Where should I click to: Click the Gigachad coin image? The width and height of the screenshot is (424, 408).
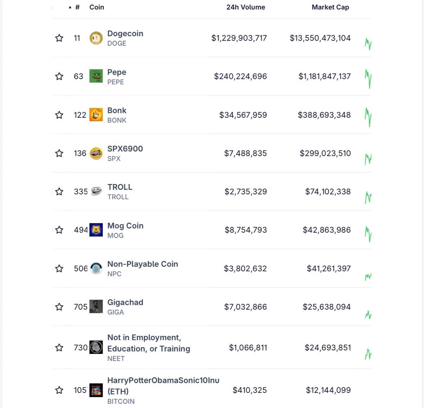(96, 306)
